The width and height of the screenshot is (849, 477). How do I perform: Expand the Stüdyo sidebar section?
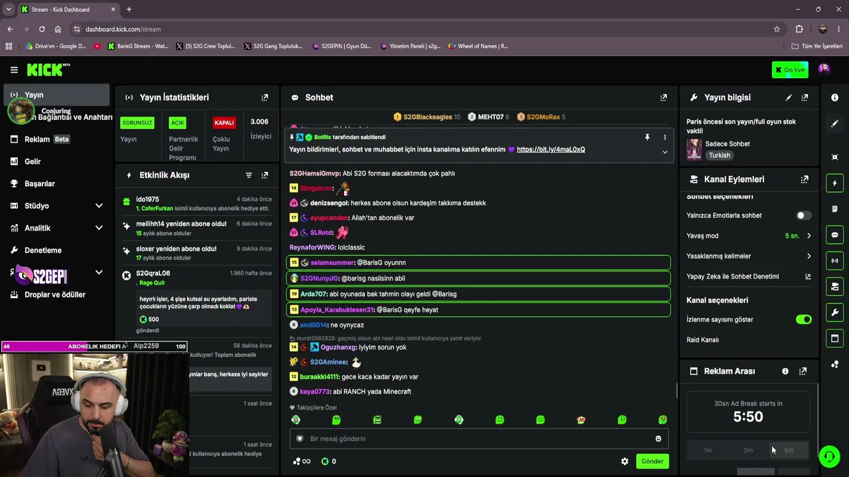click(99, 206)
